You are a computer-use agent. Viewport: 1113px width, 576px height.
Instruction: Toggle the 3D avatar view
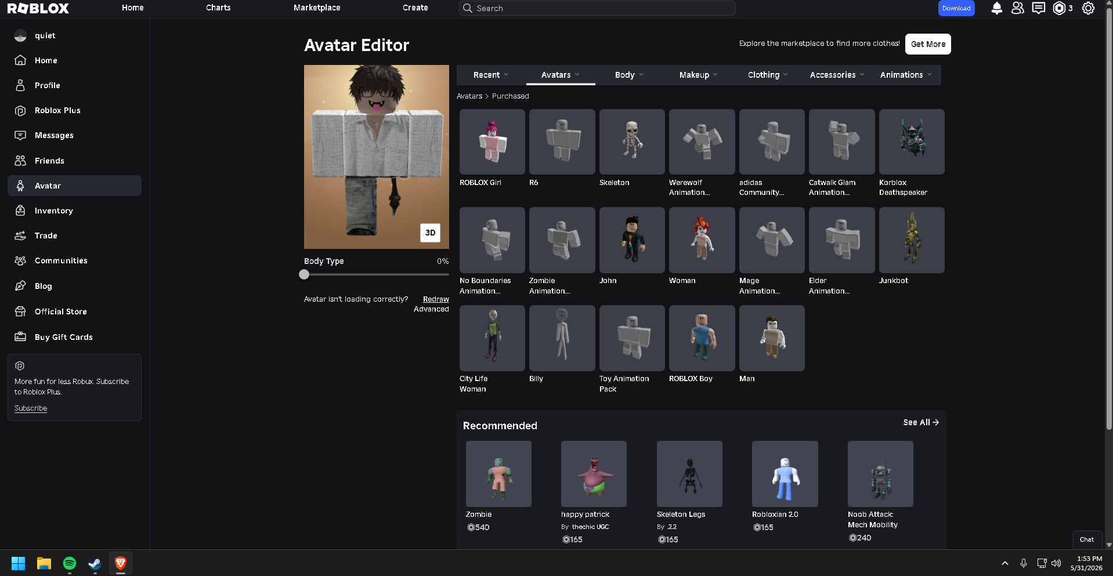(x=430, y=233)
